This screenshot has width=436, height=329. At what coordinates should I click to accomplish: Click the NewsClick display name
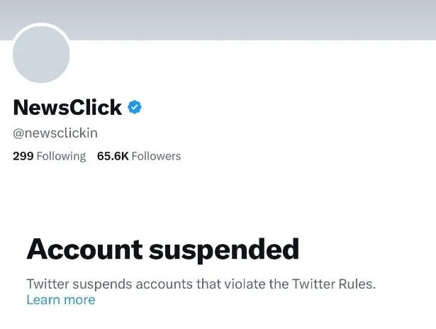point(67,107)
